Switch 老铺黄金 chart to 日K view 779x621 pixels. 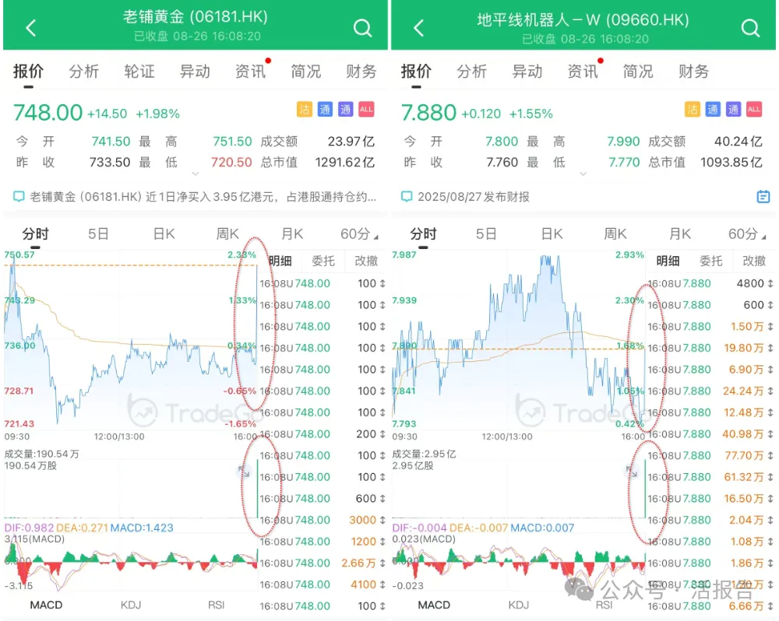tap(164, 234)
